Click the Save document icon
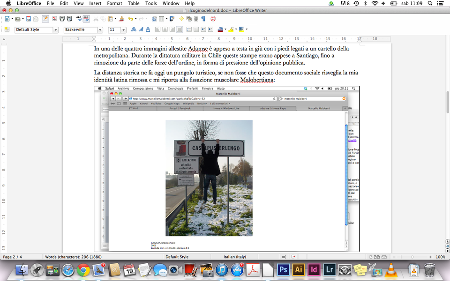Image resolution: width=450 pixels, height=281 pixels. pos(28,19)
